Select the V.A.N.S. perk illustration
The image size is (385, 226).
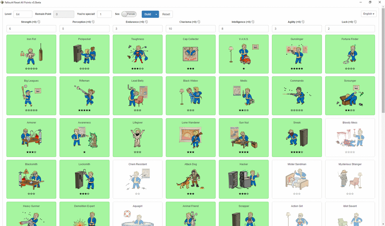tap(244, 54)
